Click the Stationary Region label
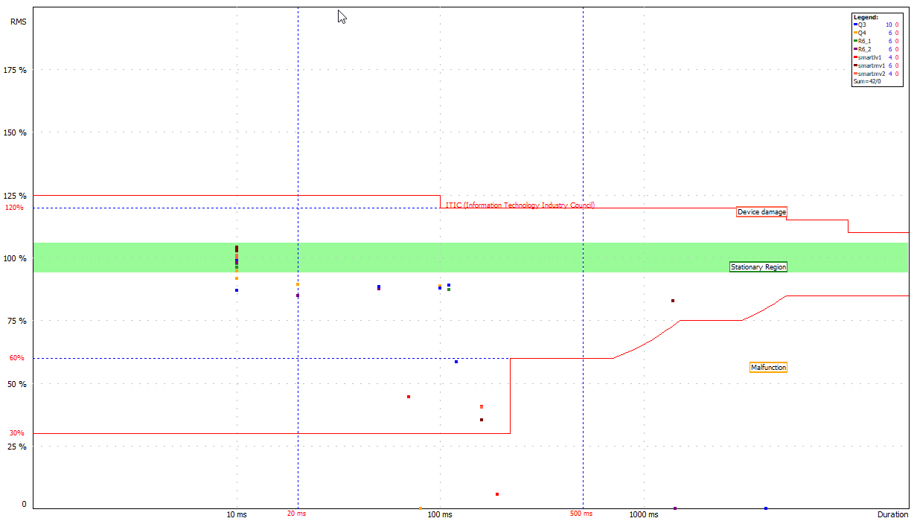 click(x=758, y=267)
